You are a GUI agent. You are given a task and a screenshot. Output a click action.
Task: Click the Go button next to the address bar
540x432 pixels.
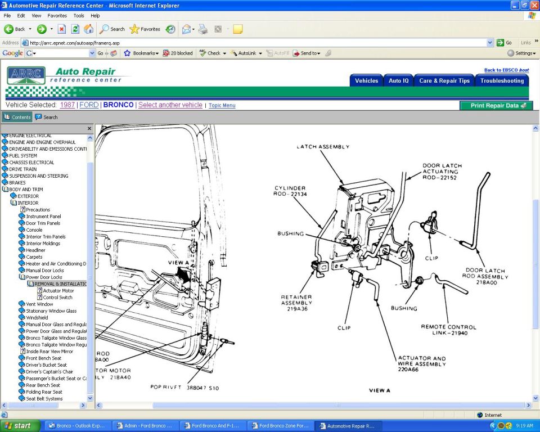[504, 43]
